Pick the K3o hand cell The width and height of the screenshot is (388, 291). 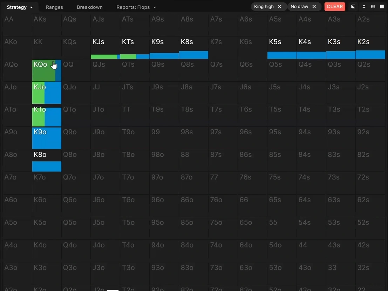click(47, 273)
